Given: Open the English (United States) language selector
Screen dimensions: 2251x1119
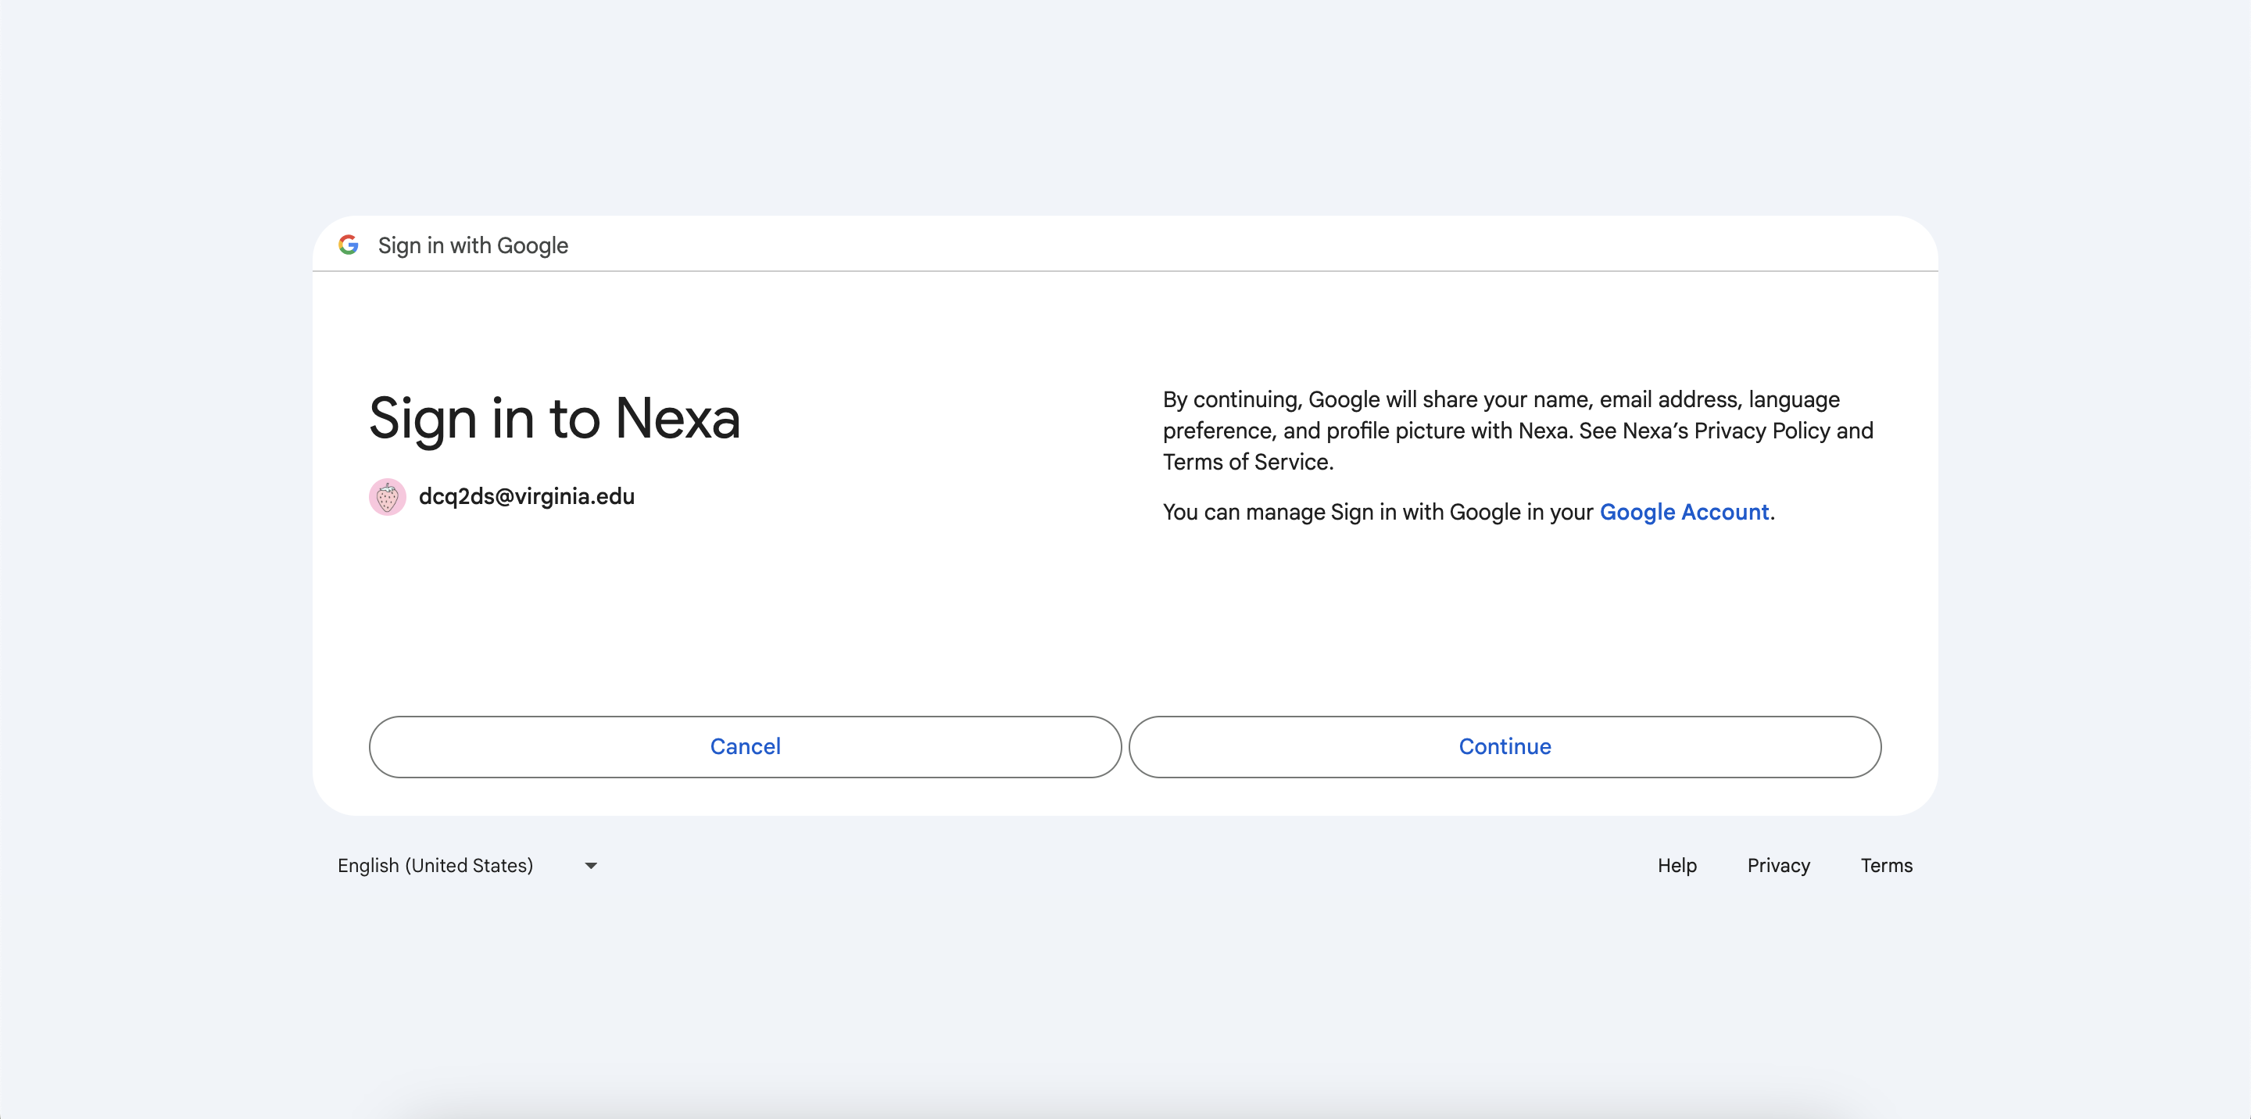Looking at the screenshot, I should pyautogui.click(x=435, y=866).
